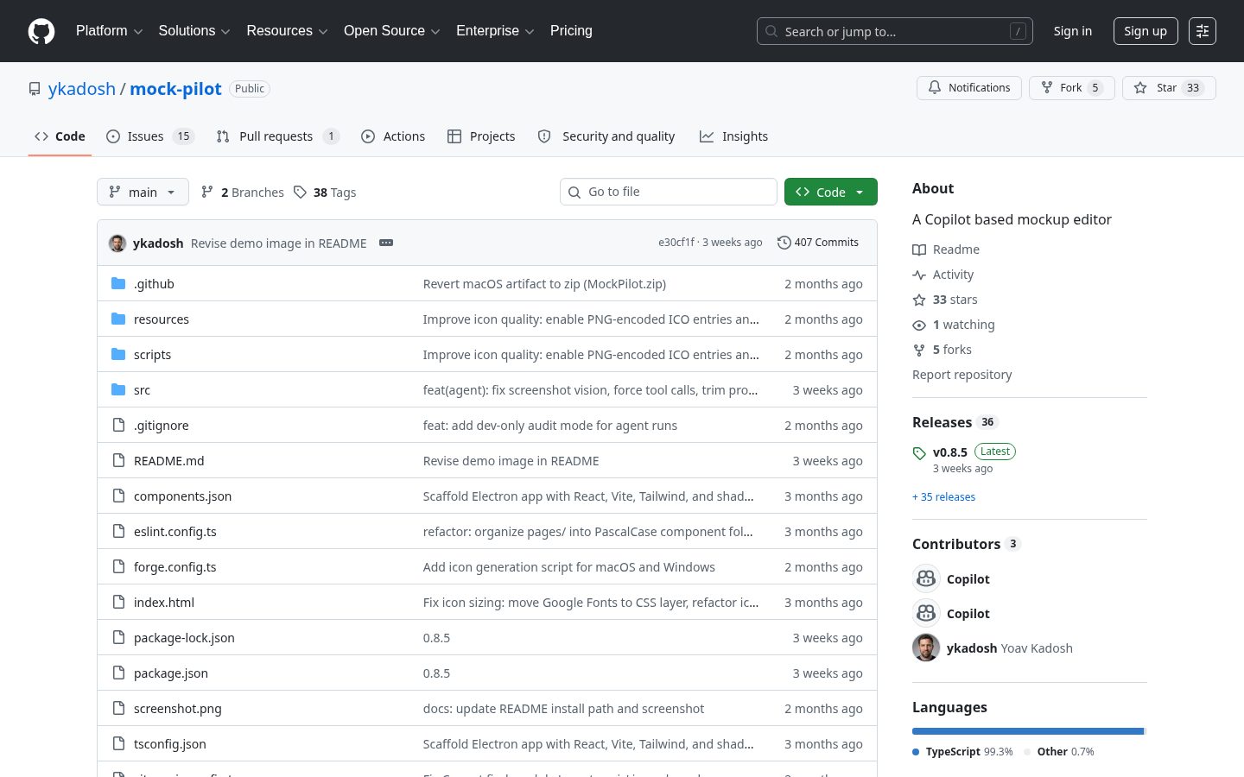Click ykadosh avatar in latest commit row

(x=117, y=243)
